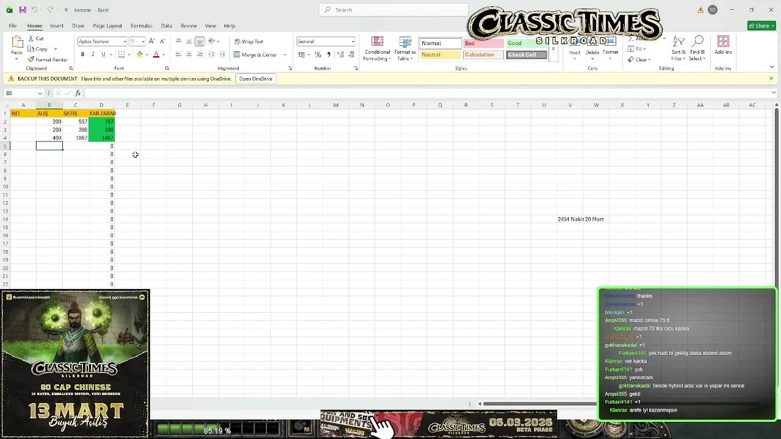Select cell containing 1467
The height and width of the screenshot is (439, 781).
(101, 138)
